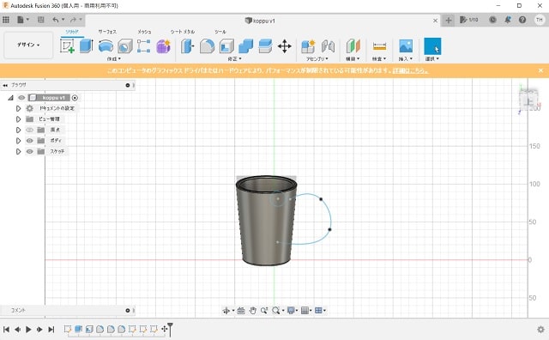This screenshot has height=340, width=549.
Task: Open the Viewports dropdown
Action: click(x=320, y=311)
